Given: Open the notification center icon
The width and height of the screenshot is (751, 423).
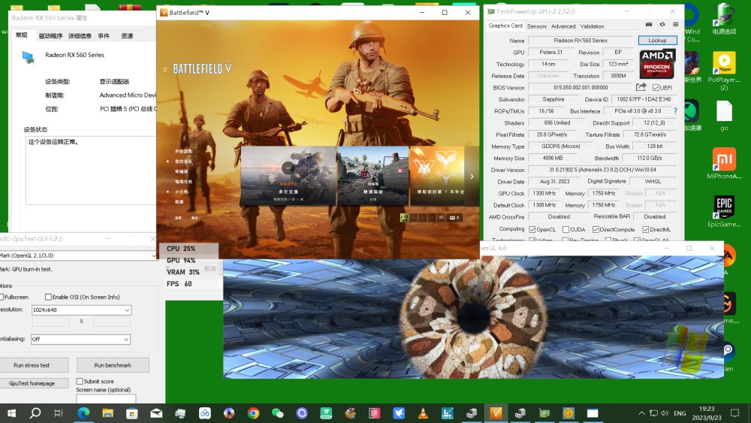Looking at the screenshot, I should (x=734, y=413).
